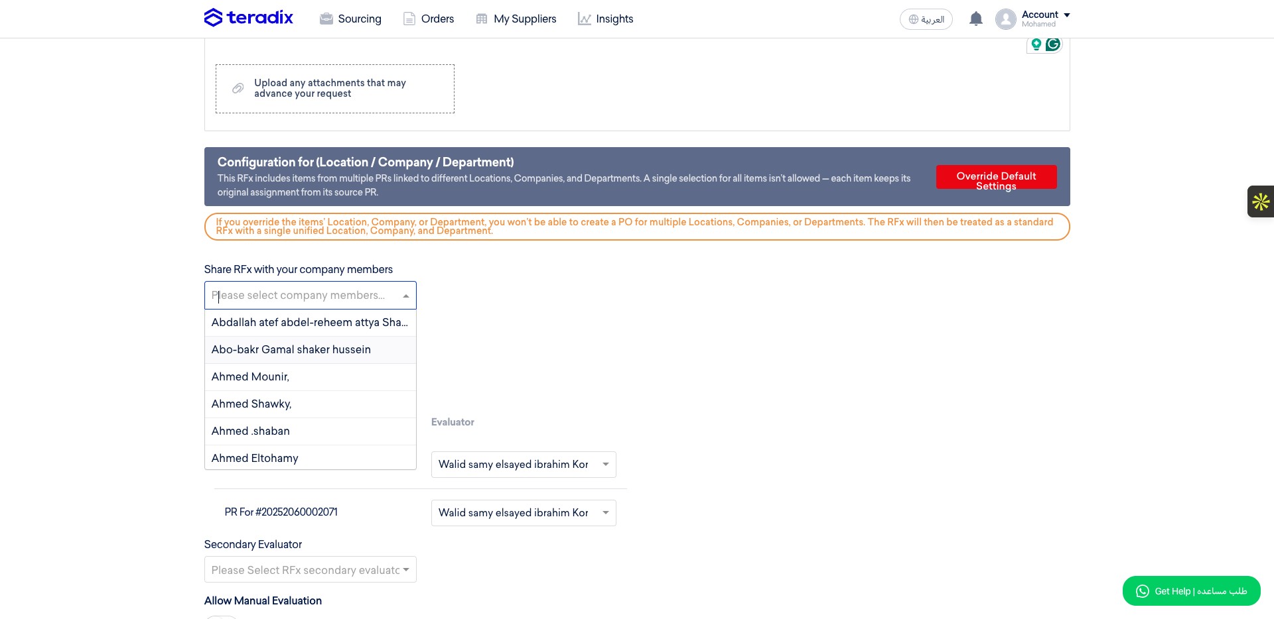Open the notifications bell
The width and height of the screenshot is (1274, 619).
pyautogui.click(x=975, y=19)
